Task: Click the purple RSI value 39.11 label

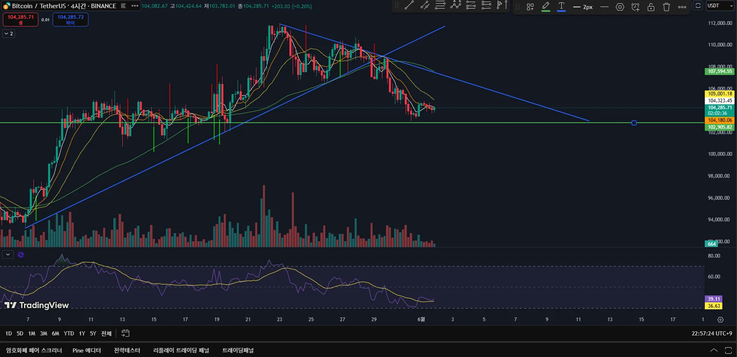Action: 713,299
